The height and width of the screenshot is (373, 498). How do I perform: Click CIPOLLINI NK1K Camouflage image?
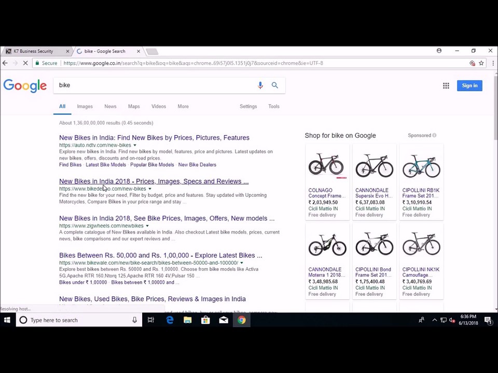pos(421,245)
